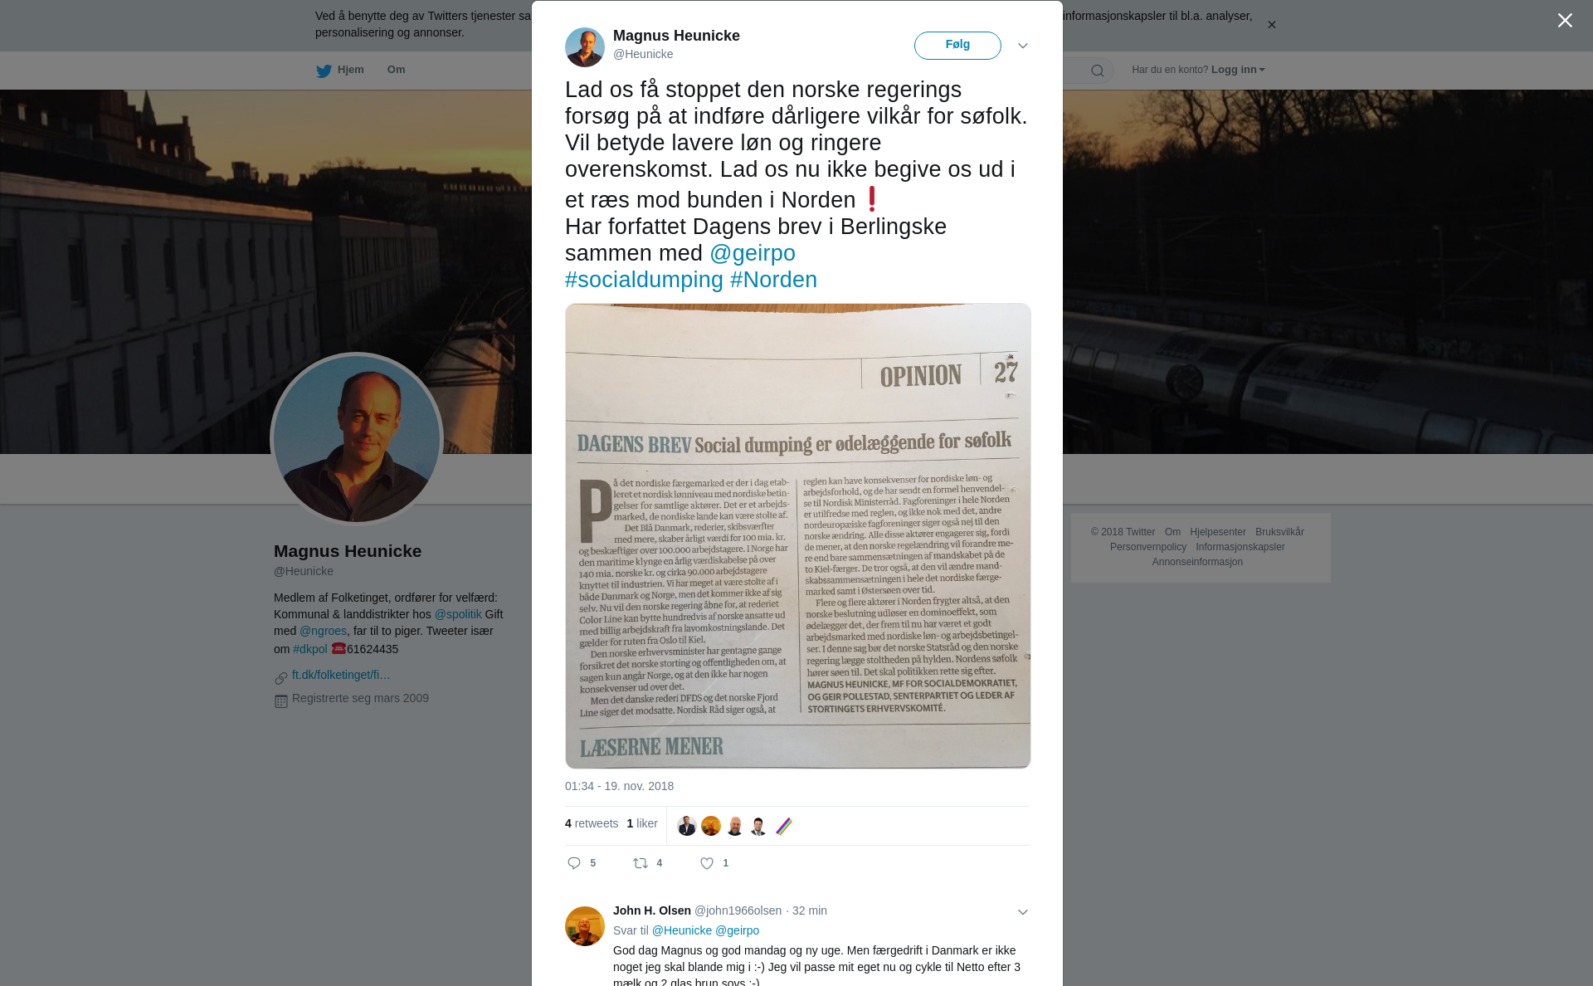Viewport: 1593px width, 986px height.
Task: Open the Om menu item
Action: click(x=396, y=70)
